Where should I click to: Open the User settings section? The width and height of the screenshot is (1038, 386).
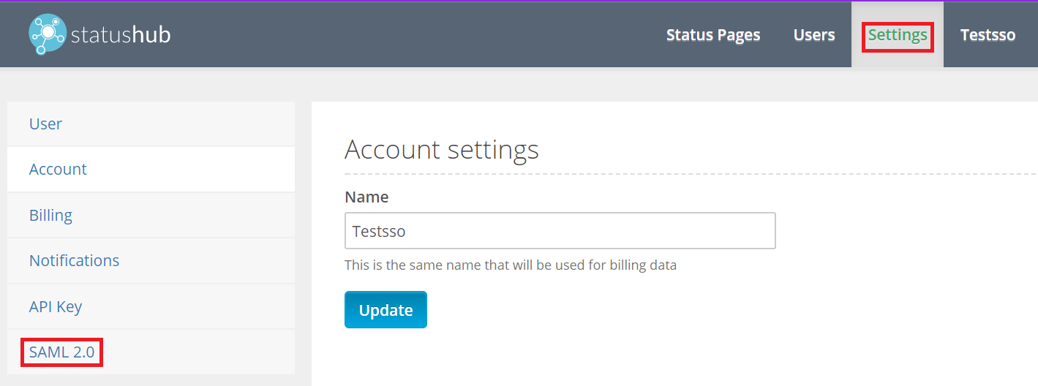[45, 124]
